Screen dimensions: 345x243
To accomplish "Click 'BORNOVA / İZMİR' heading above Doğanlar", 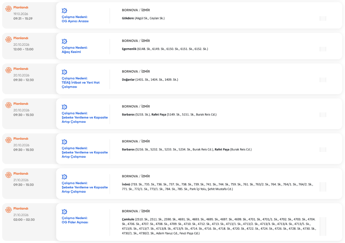I will click(x=136, y=72).
